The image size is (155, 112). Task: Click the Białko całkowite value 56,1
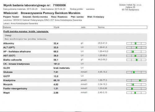[56, 60]
